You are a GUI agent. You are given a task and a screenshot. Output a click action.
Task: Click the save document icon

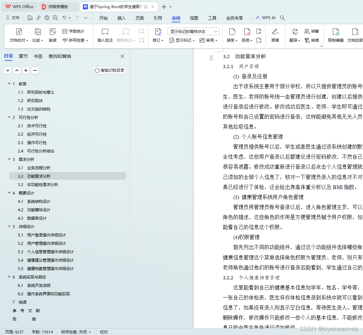[x=30, y=18]
